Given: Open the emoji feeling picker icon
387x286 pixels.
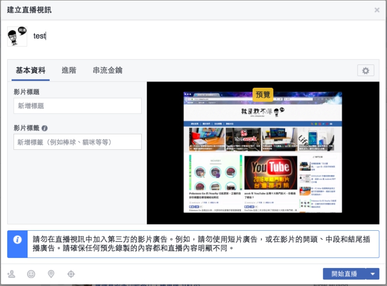Looking at the screenshot, I should (x=31, y=274).
